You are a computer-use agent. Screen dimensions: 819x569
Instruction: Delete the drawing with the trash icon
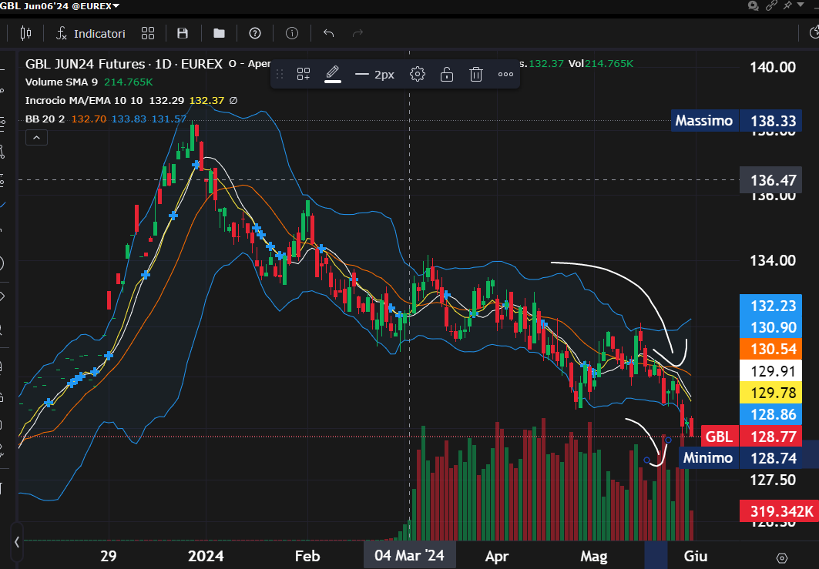click(x=476, y=74)
